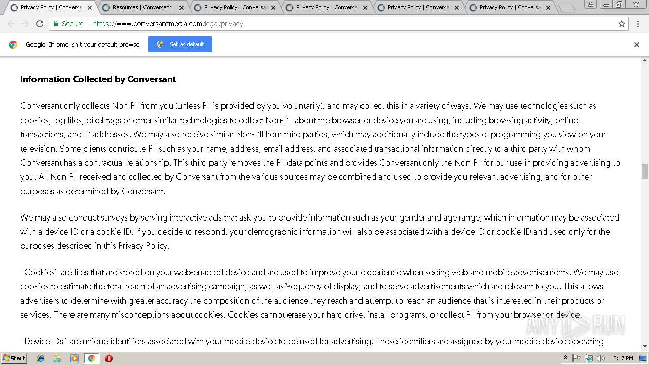
Task: Show hidden system tray icons
Action: tap(565, 358)
